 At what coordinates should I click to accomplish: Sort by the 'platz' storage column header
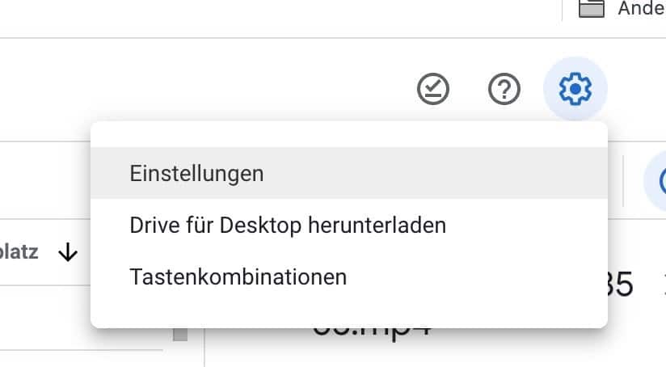coord(19,252)
